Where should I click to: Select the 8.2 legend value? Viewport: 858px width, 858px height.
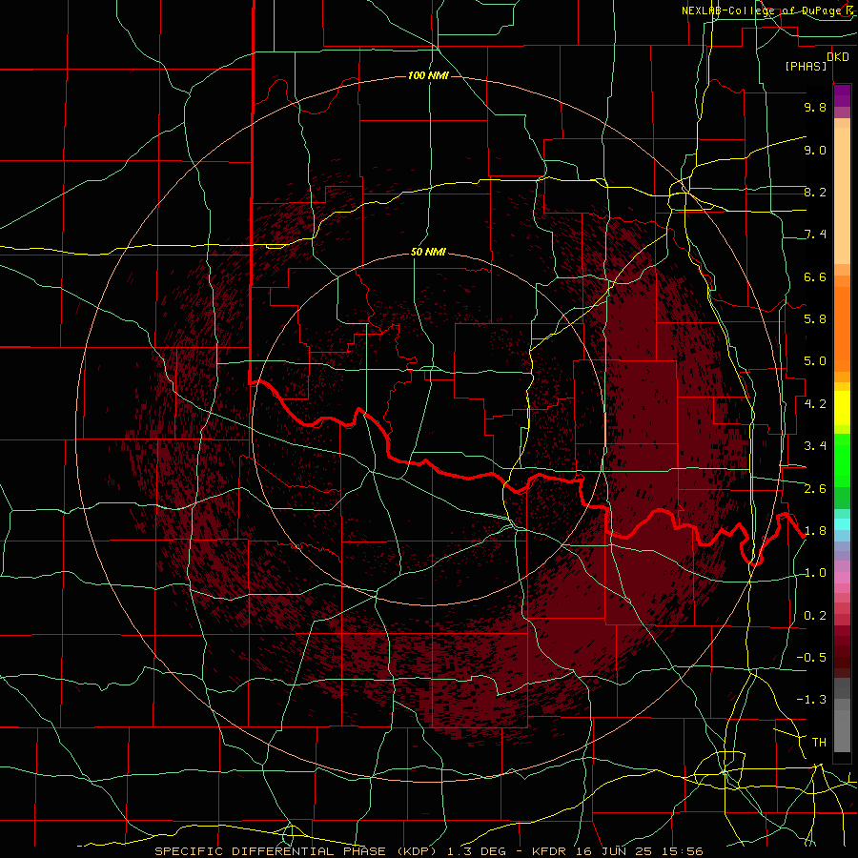[815, 192]
